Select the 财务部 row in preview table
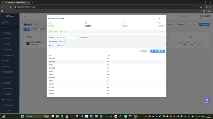Viewport: 213px width, 119px height. [106, 81]
